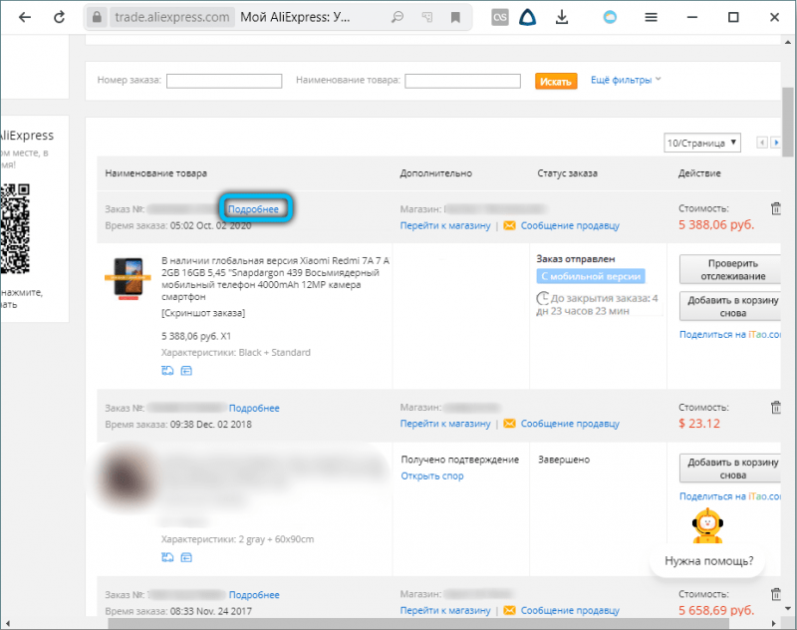Click the OS extension icon in toolbar

pos(500,17)
